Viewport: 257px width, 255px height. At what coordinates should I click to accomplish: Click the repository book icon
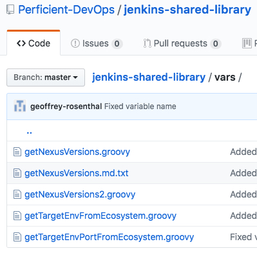click(x=10, y=10)
